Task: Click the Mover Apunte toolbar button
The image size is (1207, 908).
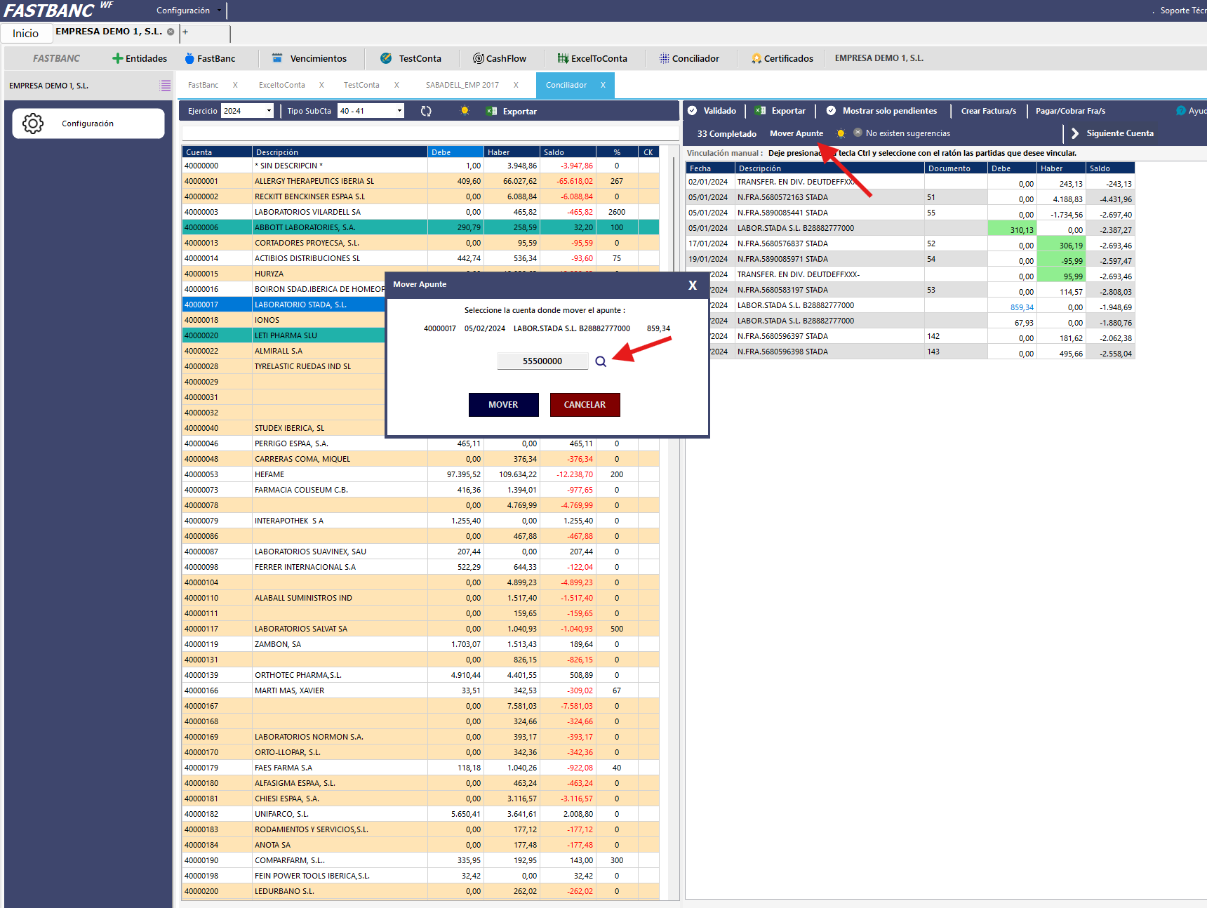Action: tap(796, 133)
